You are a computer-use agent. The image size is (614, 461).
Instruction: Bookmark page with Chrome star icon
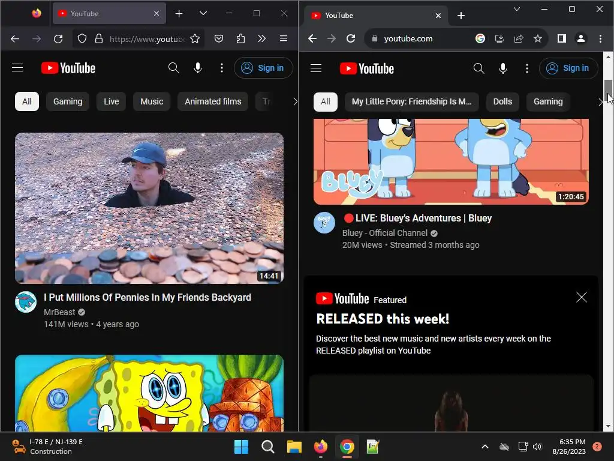538,38
